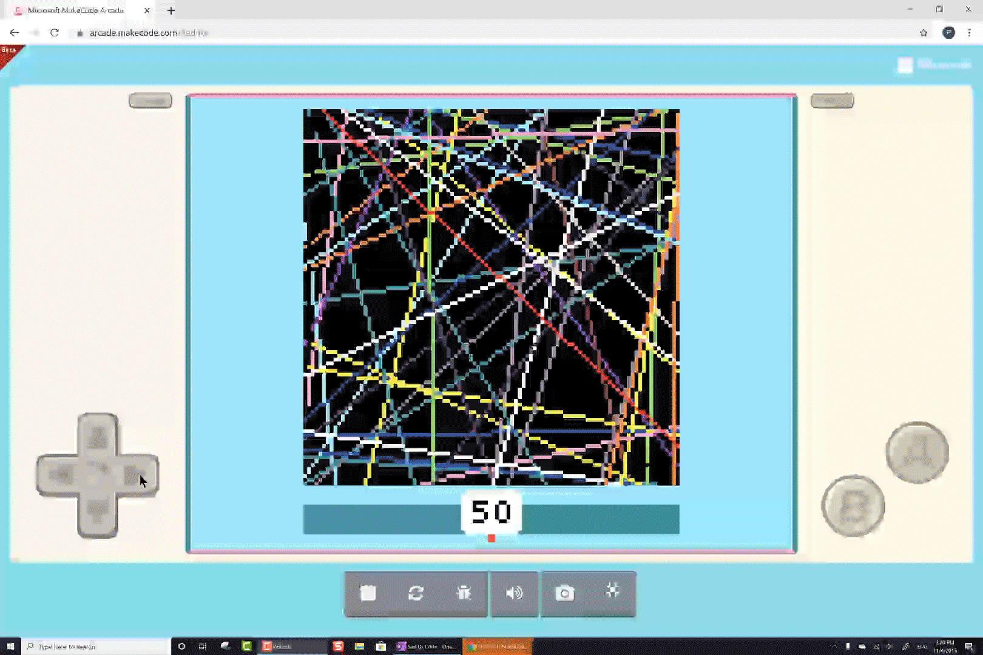Click the Windows search box
983x655 pixels.
click(x=85, y=647)
